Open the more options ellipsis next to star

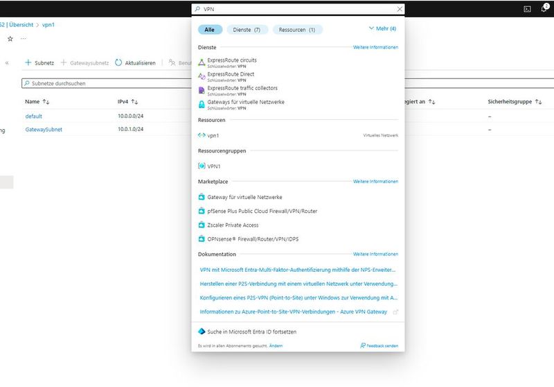(x=24, y=39)
